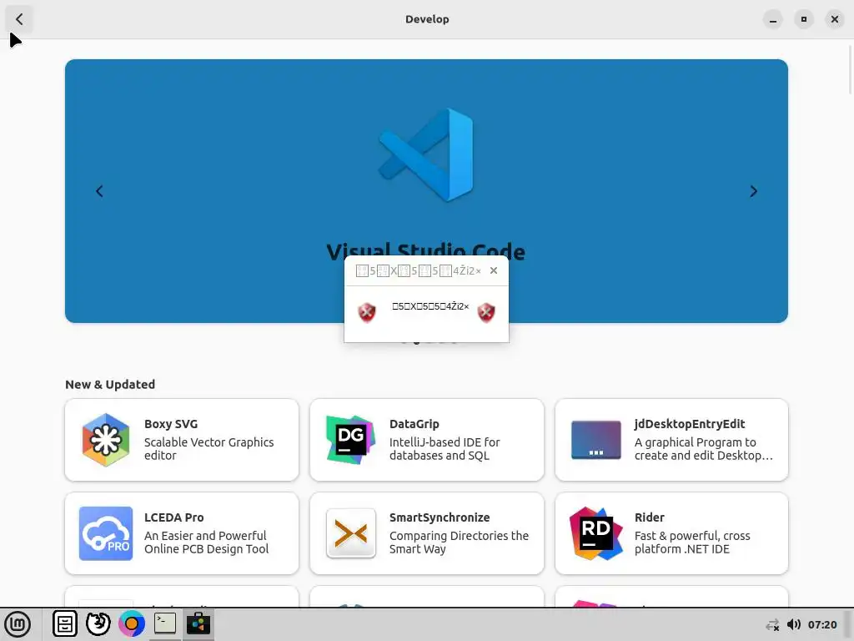Open Visual Studio Code featured logo

pyautogui.click(x=426, y=154)
